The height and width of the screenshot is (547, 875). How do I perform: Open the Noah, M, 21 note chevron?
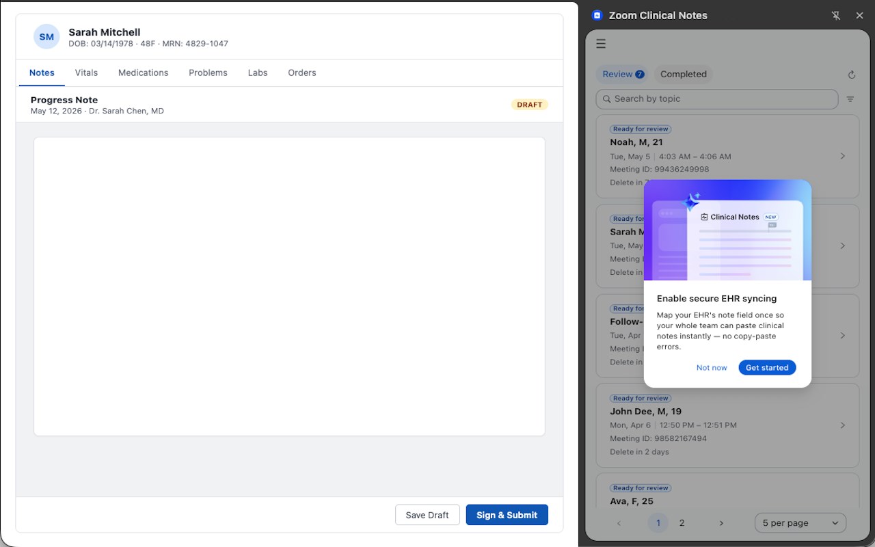click(x=843, y=156)
